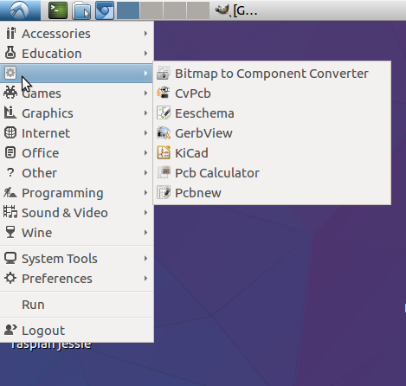Image resolution: width=406 pixels, height=386 pixels.
Task: Click the Programming category icon
Action: tap(10, 192)
